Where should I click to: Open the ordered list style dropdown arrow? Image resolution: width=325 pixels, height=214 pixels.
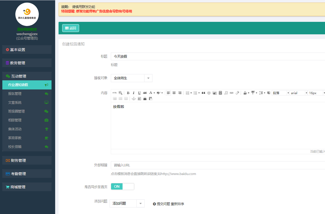191,93
